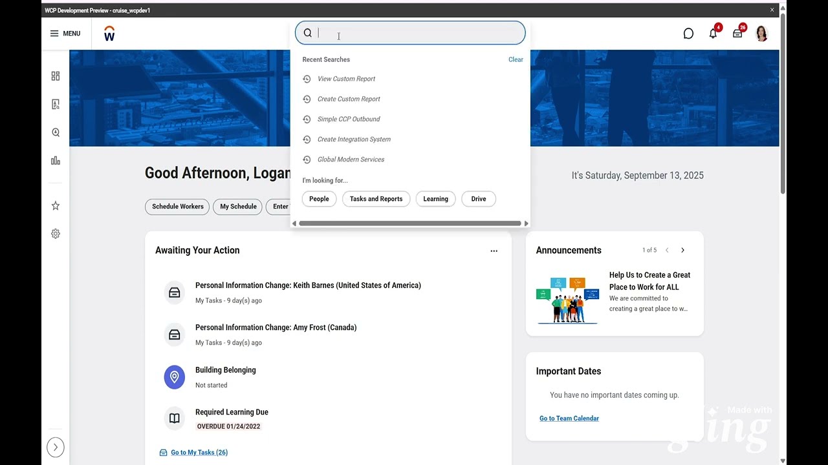
Task: Open the favorites star sidebar icon
Action: (x=56, y=205)
